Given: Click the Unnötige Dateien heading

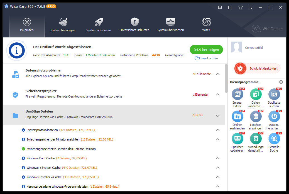Looking at the screenshot, I should [39, 111].
